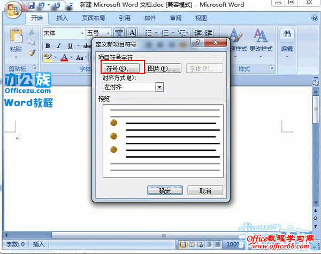Open the 开始 (Home) tab
This screenshot has height=254, width=321.
pyautogui.click(x=37, y=18)
